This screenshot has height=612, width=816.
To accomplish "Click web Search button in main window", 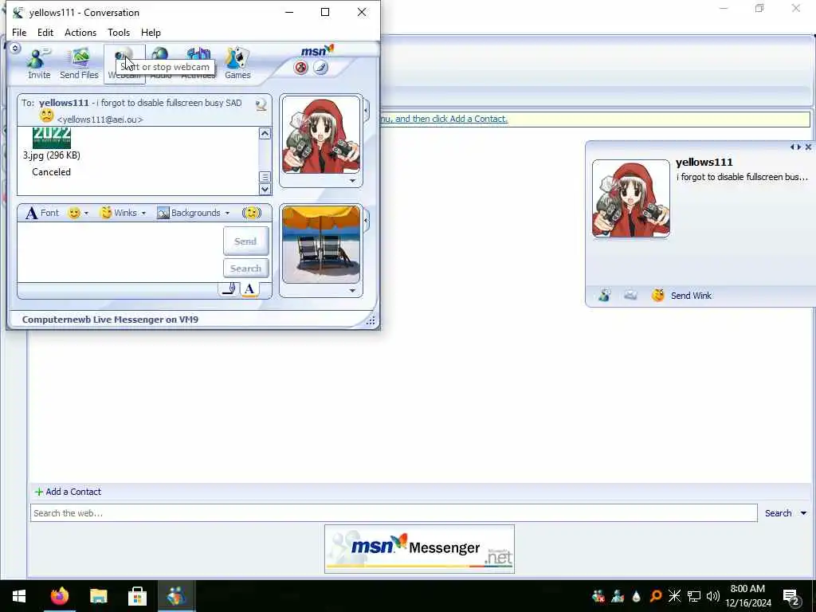I will [x=778, y=513].
